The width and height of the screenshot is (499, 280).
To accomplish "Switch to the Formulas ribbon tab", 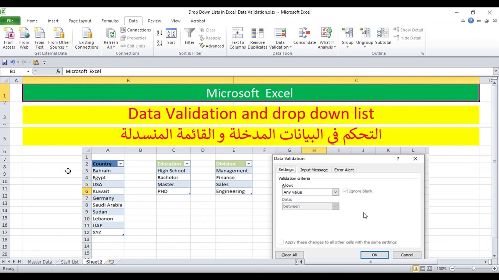I will click(110, 21).
